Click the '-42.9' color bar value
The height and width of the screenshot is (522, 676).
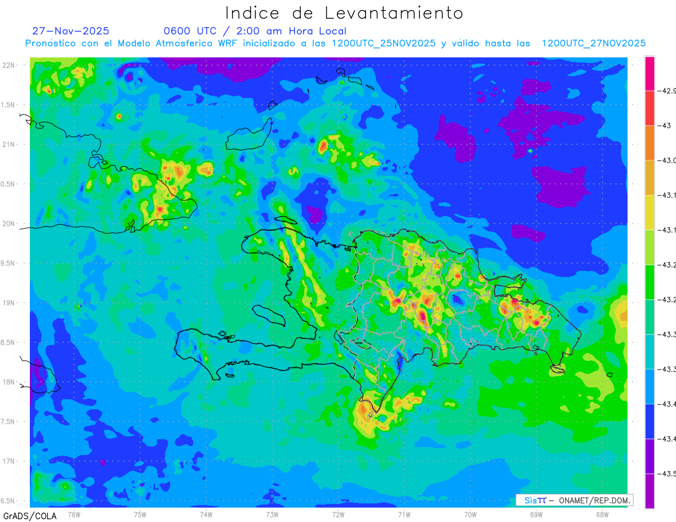coord(667,91)
